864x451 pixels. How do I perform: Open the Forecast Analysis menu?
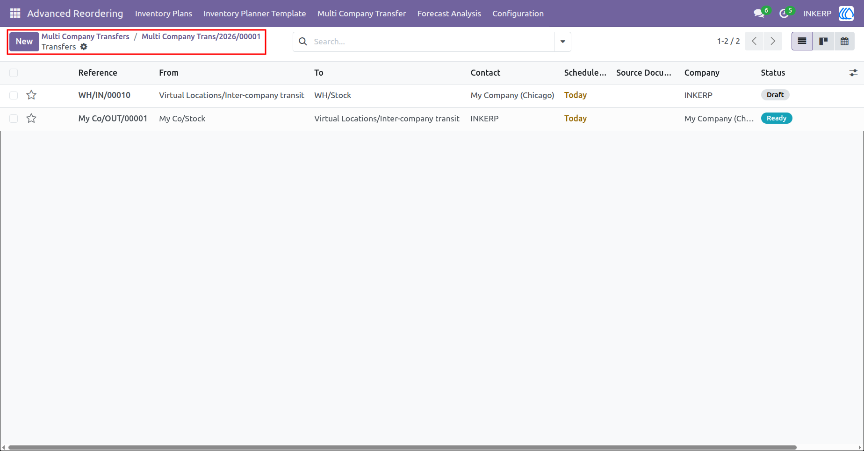click(449, 14)
